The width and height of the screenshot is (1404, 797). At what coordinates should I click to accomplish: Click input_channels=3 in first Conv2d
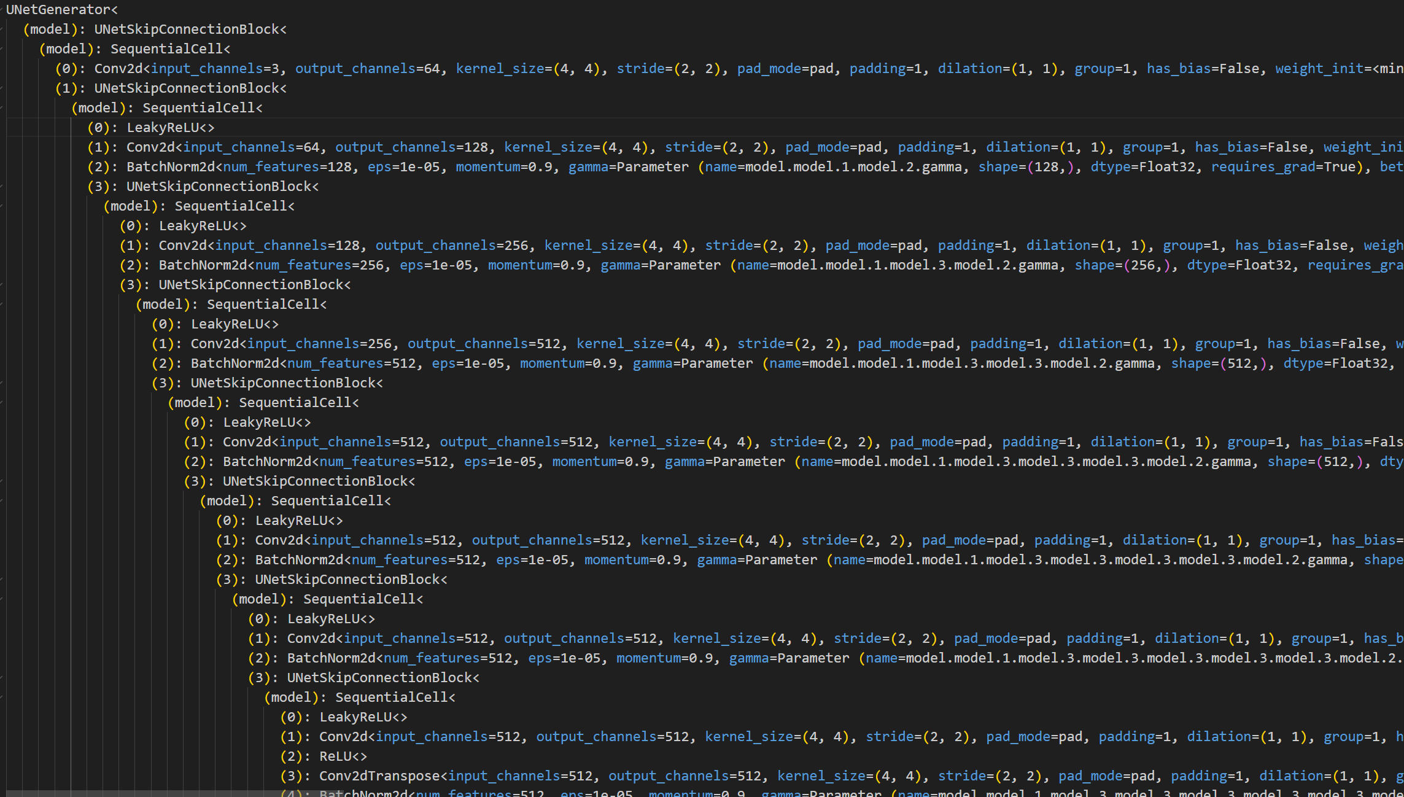pos(215,69)
